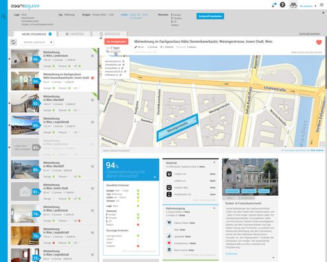Click the Straßenbahn tram icon
327x262 pixels.
[x=169, y=194]
